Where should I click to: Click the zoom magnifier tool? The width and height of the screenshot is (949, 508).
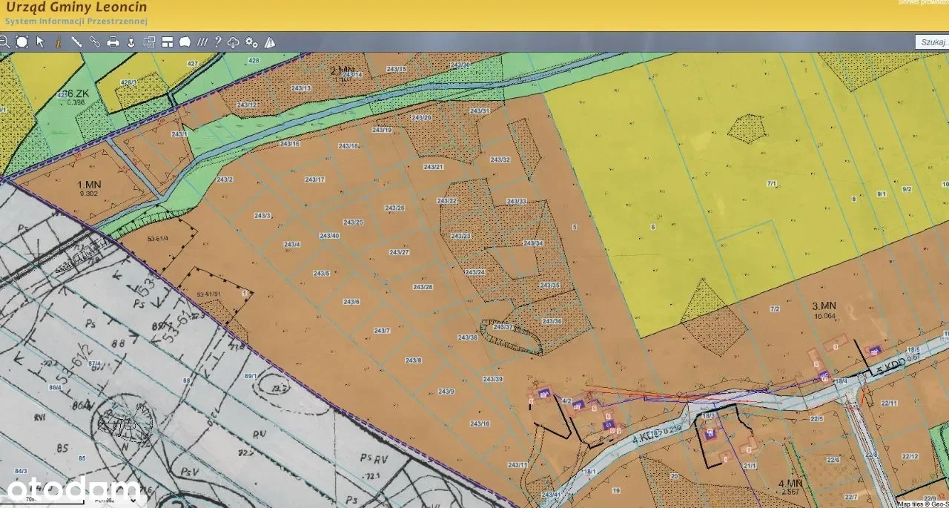(x=4, y=42)
